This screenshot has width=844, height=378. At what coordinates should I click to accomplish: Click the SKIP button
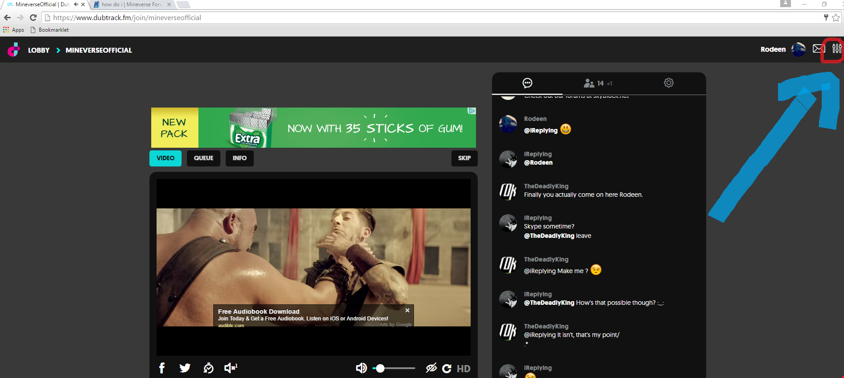tap(464, 158)
